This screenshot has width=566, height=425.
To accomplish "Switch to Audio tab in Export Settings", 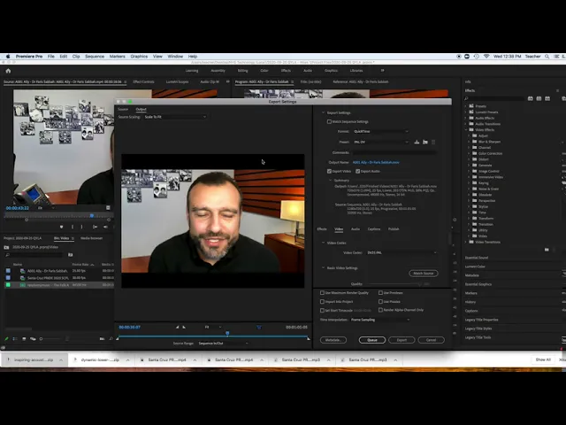I will 356,229.
